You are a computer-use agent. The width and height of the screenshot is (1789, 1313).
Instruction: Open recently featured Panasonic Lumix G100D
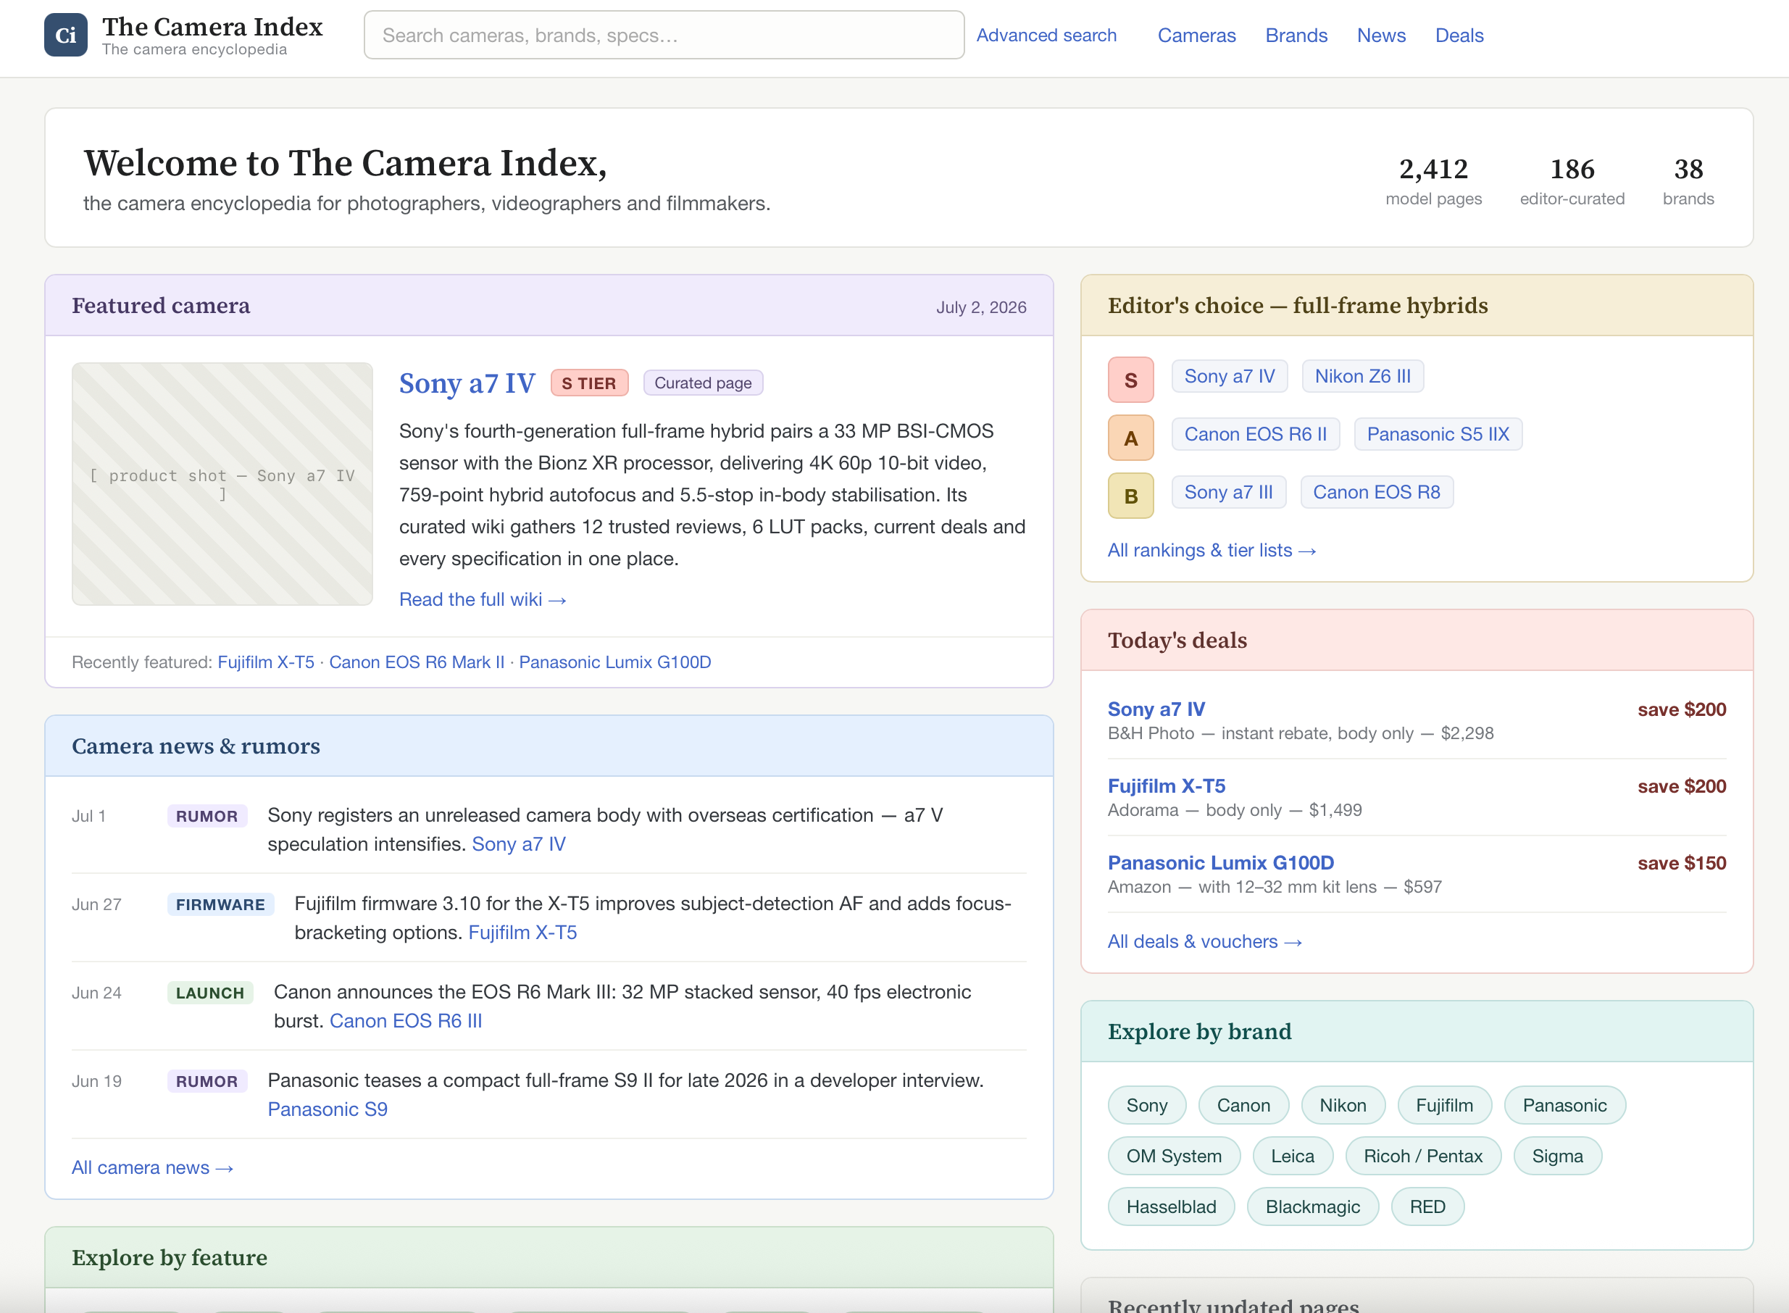[615, 662]
